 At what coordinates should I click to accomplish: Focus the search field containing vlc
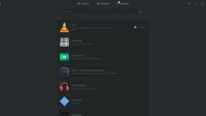(103, 12)
